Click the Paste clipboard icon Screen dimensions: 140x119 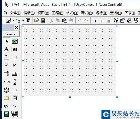pos(65,21)
